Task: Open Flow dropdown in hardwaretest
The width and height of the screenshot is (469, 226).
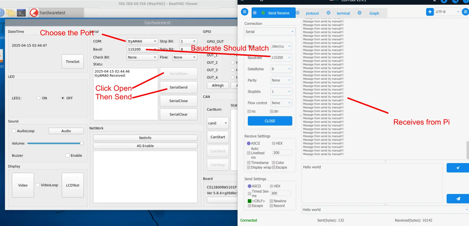Action: (x=185, y=57)
